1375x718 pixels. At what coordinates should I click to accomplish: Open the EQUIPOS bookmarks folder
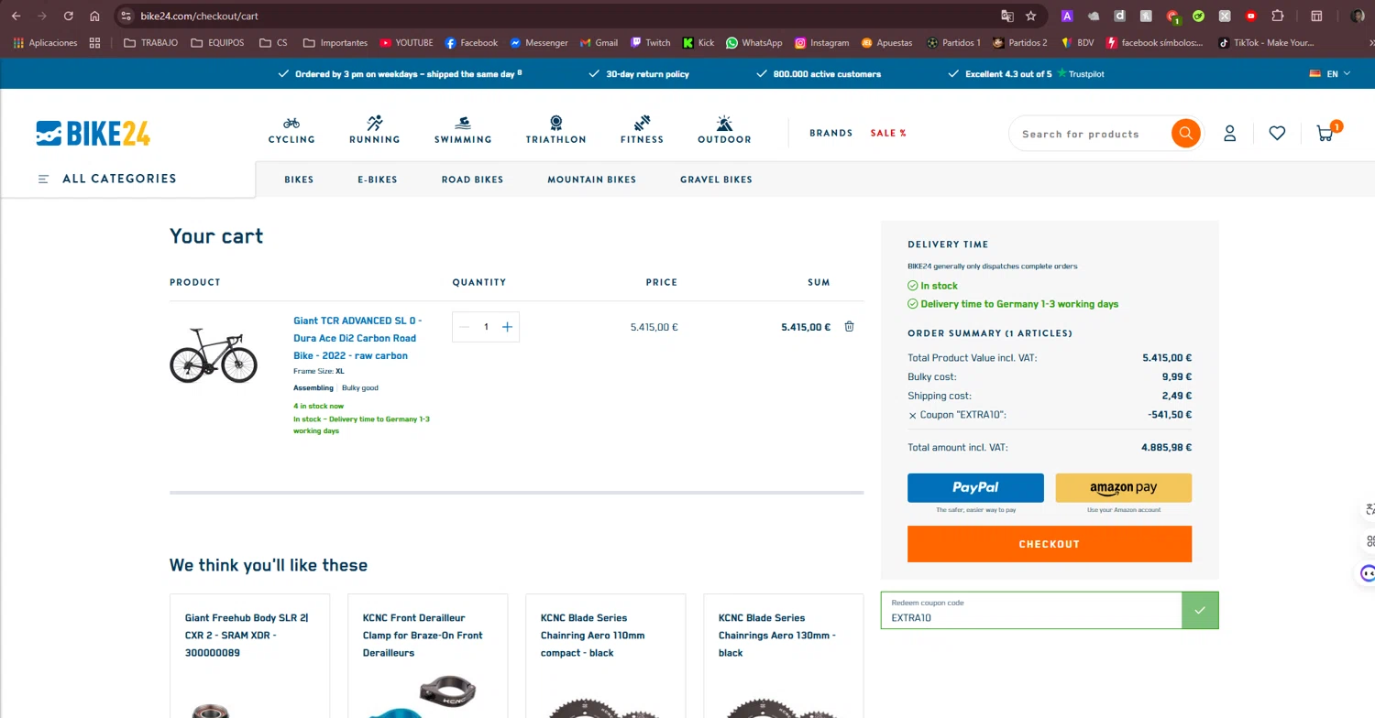pos(217,43)
